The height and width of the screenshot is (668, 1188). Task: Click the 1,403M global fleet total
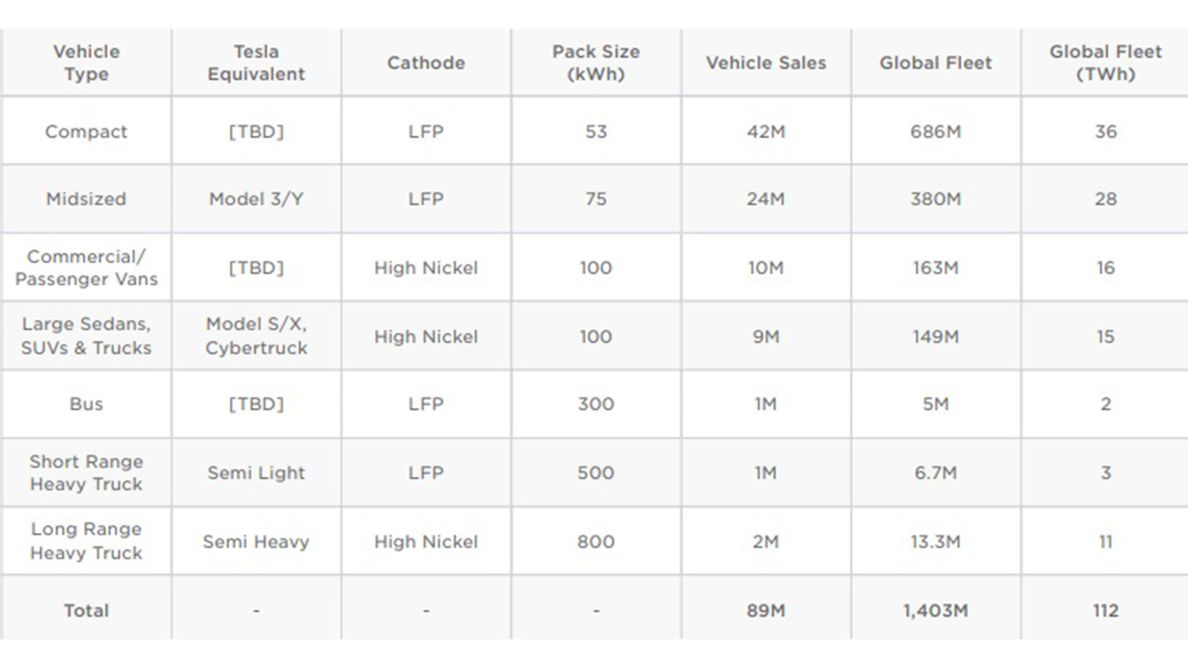pos(936,611)
